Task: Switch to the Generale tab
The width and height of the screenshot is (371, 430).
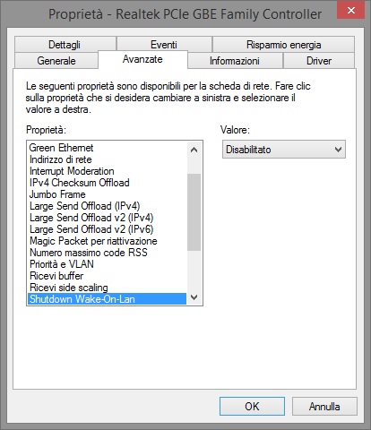Action: [56, 61]
